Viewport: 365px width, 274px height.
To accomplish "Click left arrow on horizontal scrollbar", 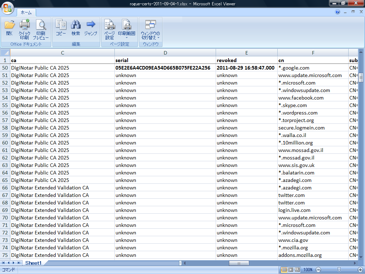I will coord(185,263).
